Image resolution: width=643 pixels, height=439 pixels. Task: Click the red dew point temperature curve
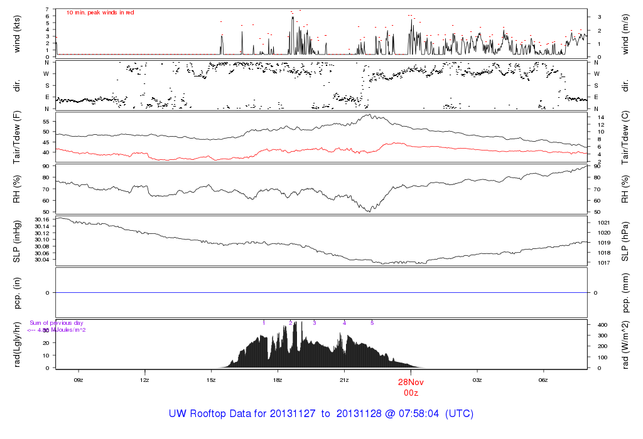(x=321, y=149)
